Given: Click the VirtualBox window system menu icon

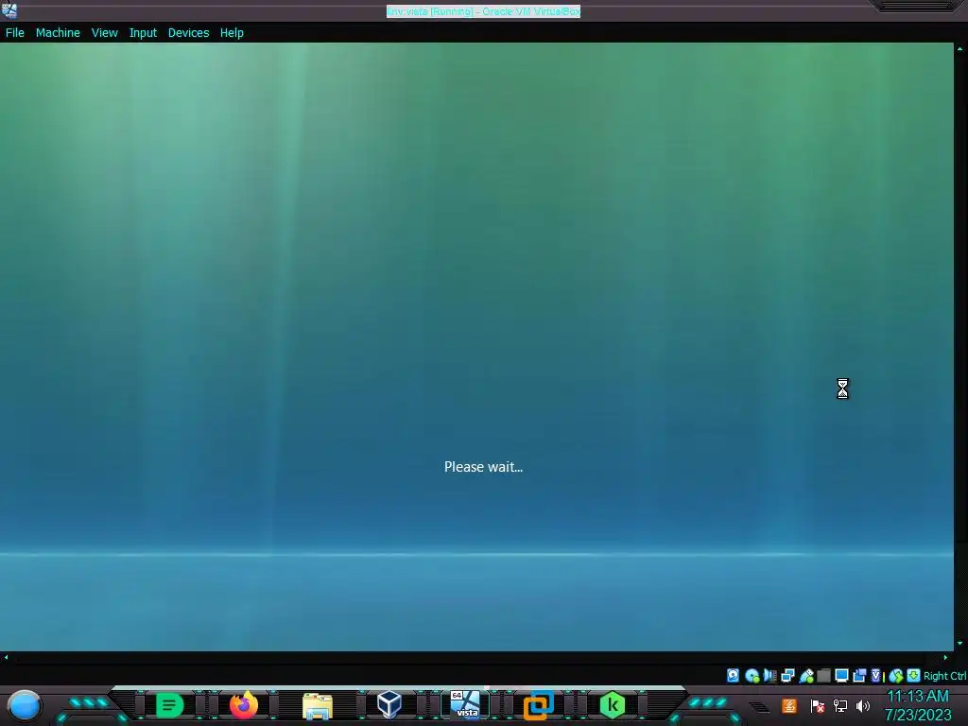Looking at the screenshot, I should coord(9,10).
